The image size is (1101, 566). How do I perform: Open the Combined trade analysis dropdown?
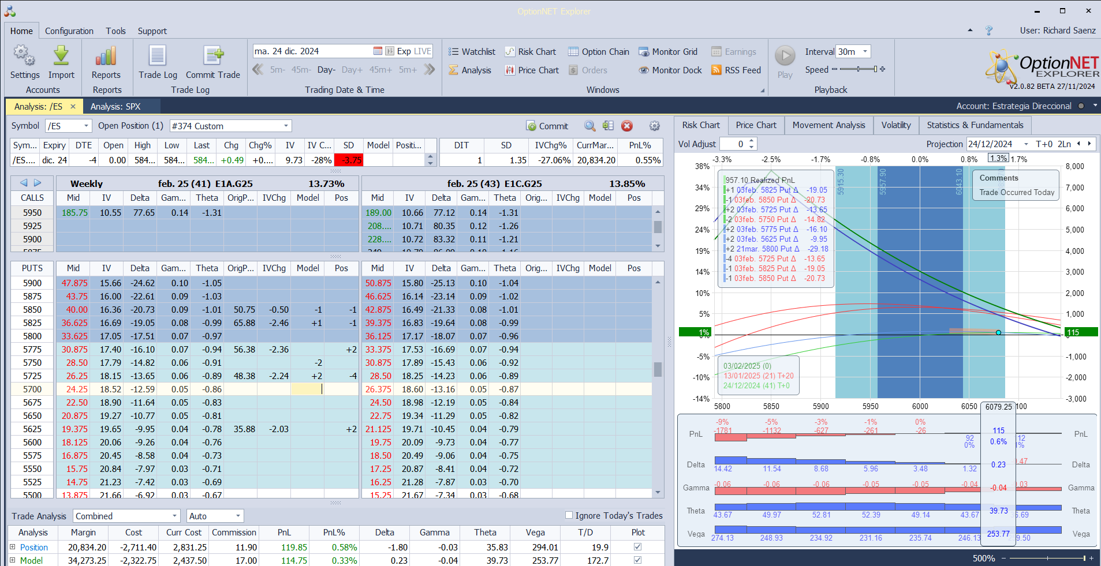[x=175, y=516]
